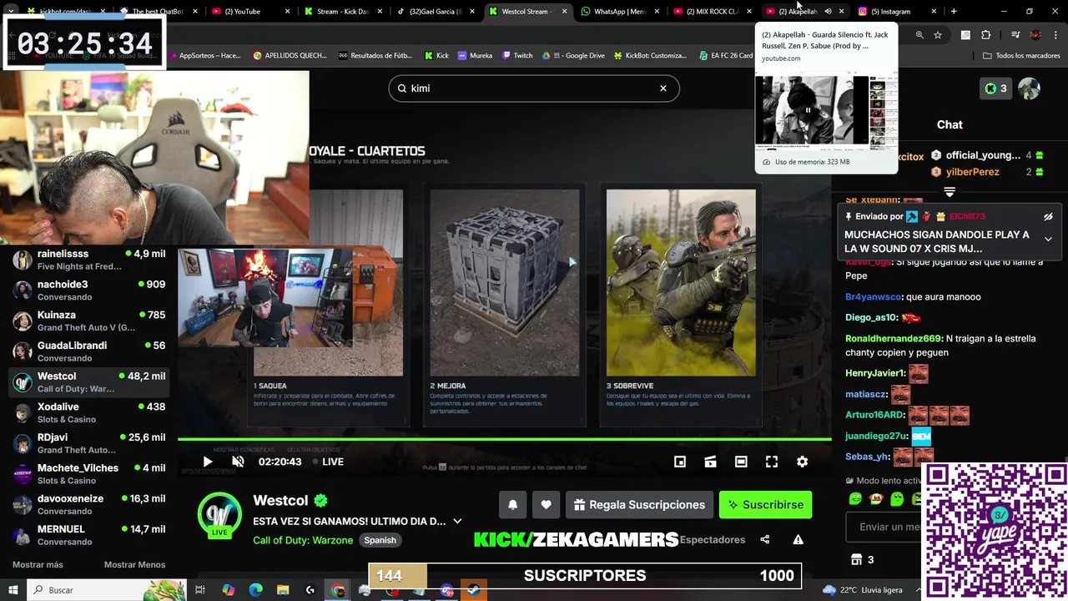The image size is (1068, 601).
Task: Open the Google Drive bookmark
Action: point(572,56)
